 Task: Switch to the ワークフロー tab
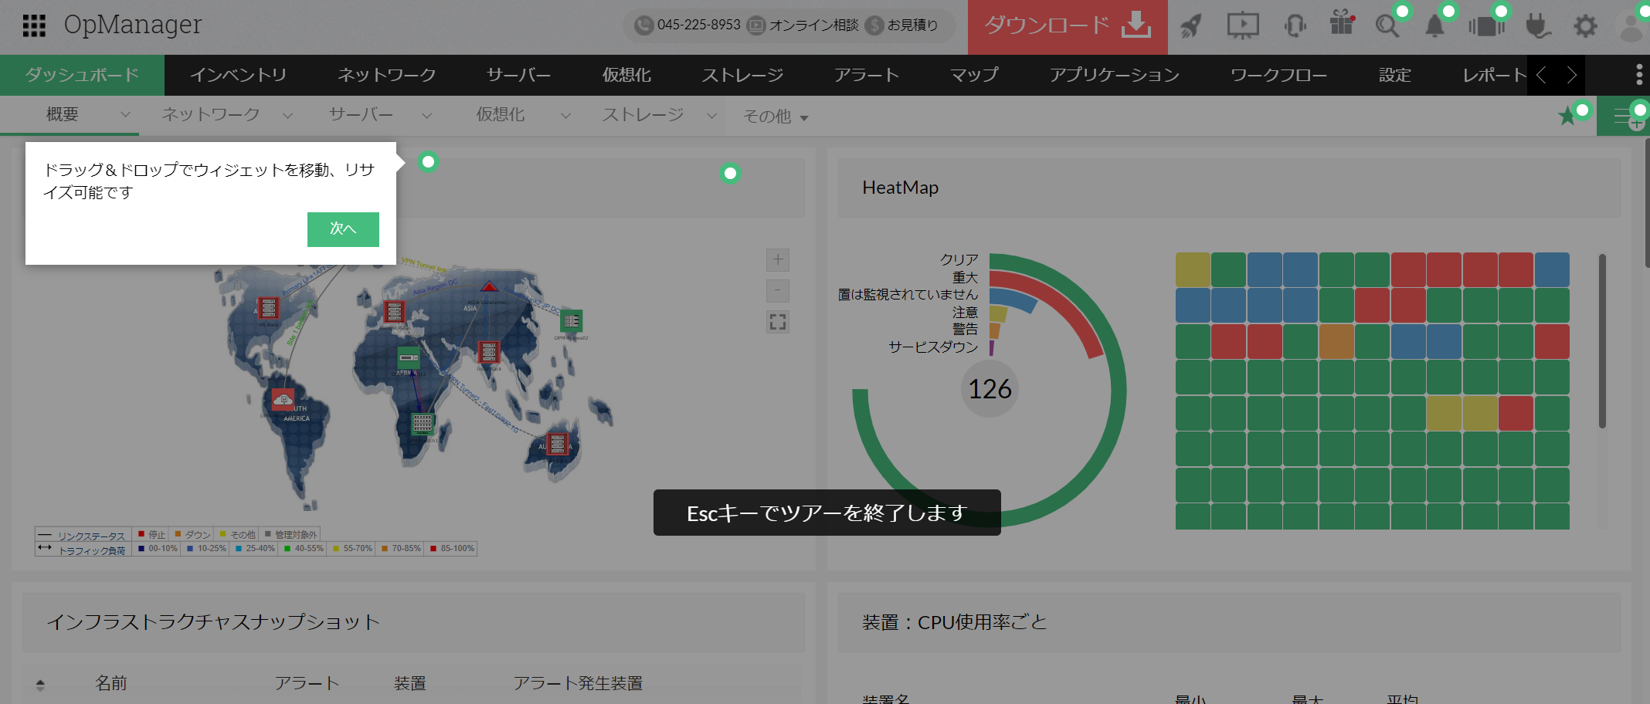pyautogui.click(x=1278, y=75)
